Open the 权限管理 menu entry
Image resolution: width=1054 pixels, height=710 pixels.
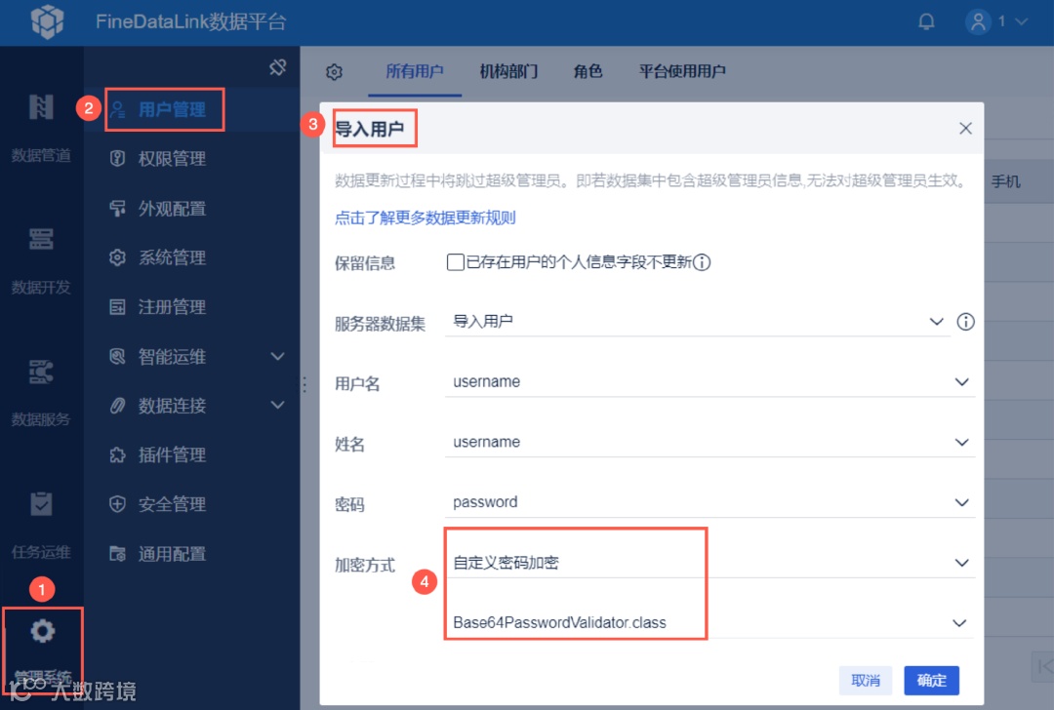click(x=172, y=159)
